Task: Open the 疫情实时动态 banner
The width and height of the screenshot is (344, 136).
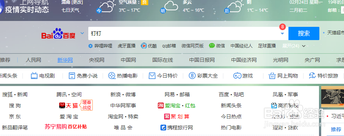Action: pos(27,10)
